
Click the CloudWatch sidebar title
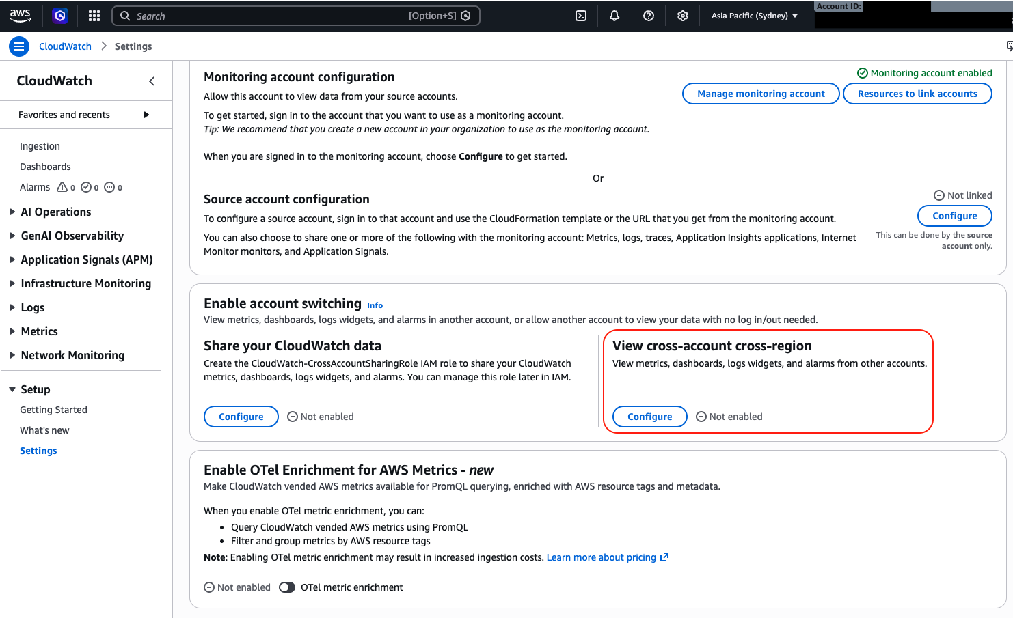54,81
